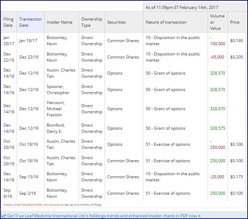Click the Securities column header

pos(116,22)
